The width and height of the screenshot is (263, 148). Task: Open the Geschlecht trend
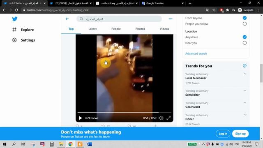193,107
